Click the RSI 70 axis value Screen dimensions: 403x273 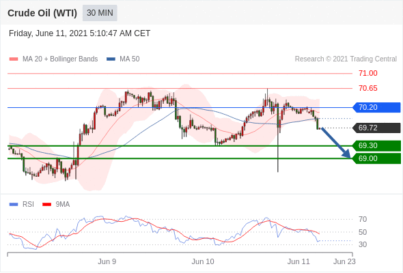(x=363, y=219)
